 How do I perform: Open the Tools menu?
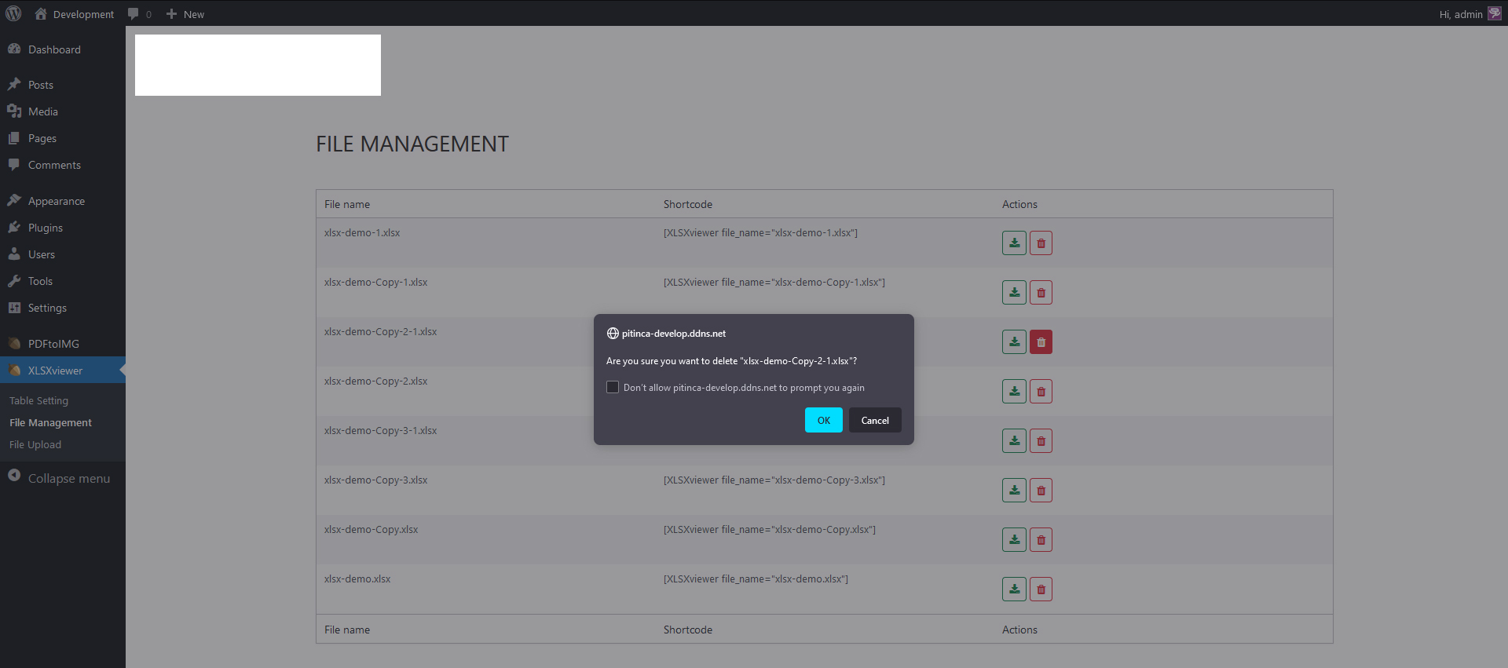coord(63,281)
